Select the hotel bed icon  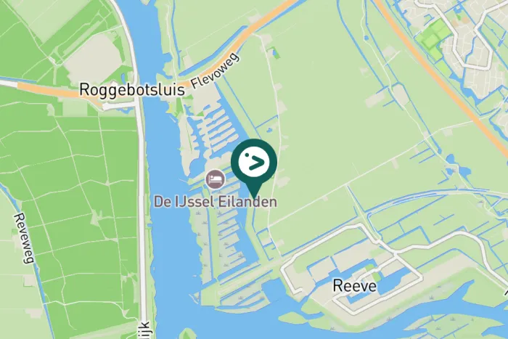click(x=216, y=179)
